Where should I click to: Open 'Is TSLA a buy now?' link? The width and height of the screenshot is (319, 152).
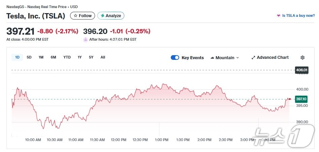tap(298, 16)
